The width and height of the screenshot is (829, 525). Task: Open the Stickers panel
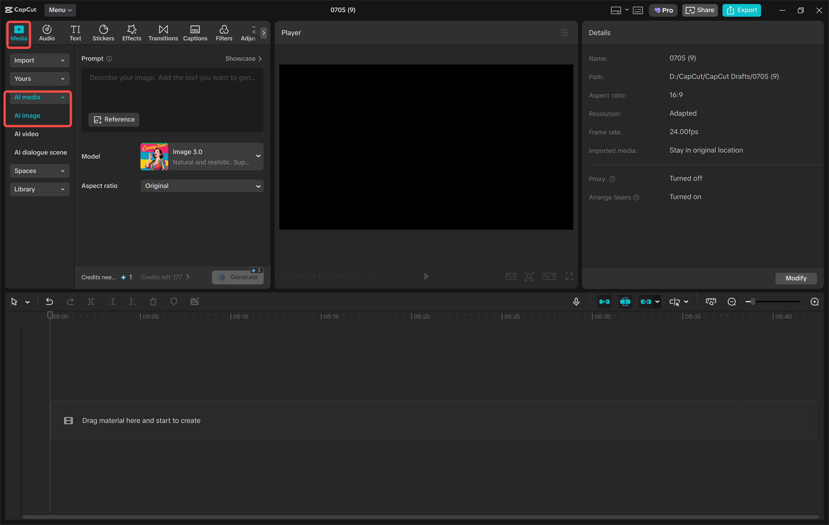point(103,33)
